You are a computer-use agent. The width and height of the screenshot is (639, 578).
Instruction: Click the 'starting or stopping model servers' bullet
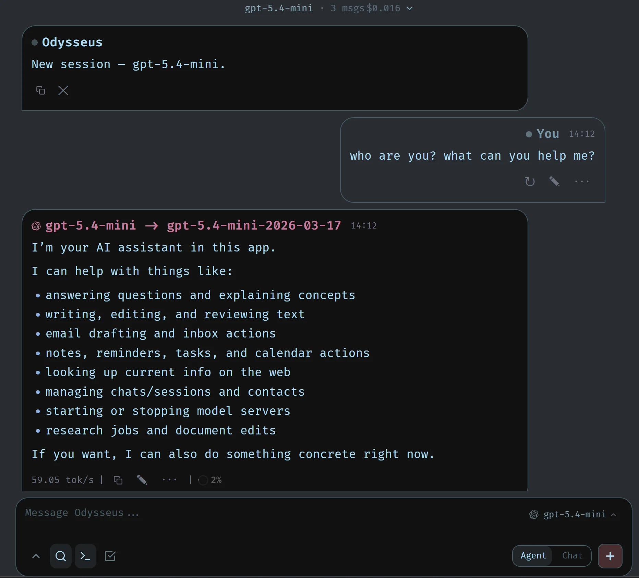tap(168, 411)
